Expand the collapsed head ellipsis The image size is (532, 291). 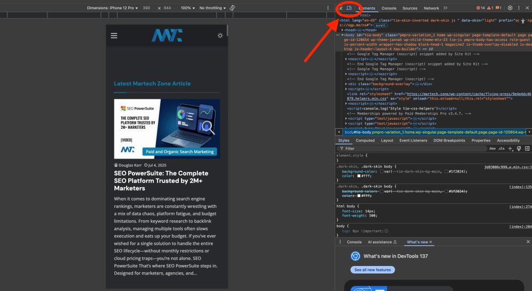359,30
